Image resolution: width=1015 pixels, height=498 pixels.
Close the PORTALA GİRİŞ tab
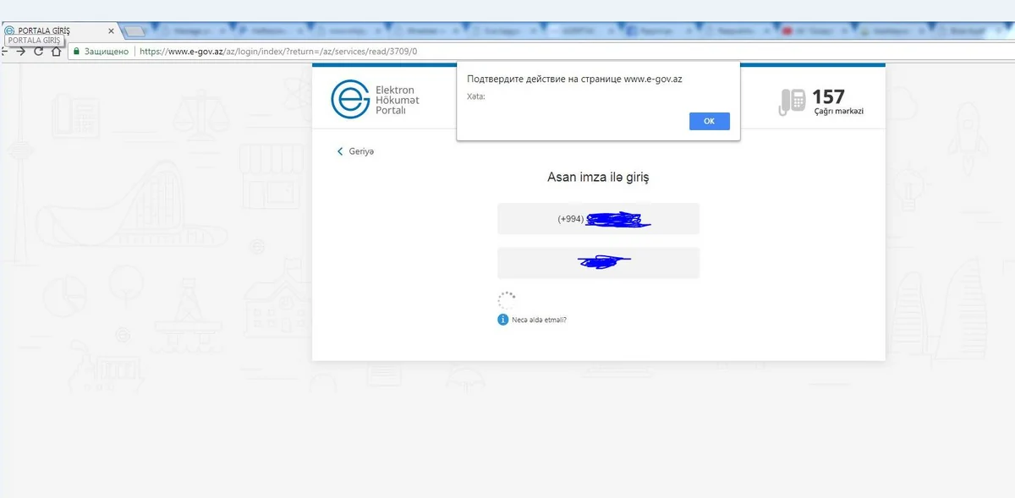(111, 31)
